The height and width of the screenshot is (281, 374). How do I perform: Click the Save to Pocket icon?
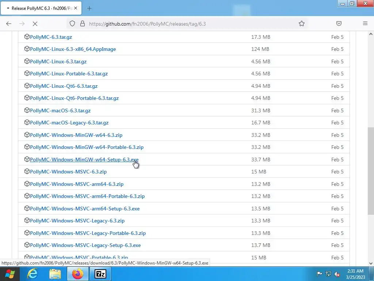pos(339,23)
